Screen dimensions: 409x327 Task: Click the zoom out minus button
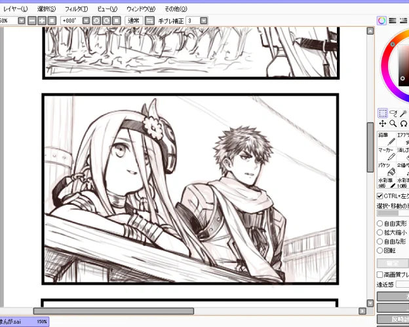32,20
